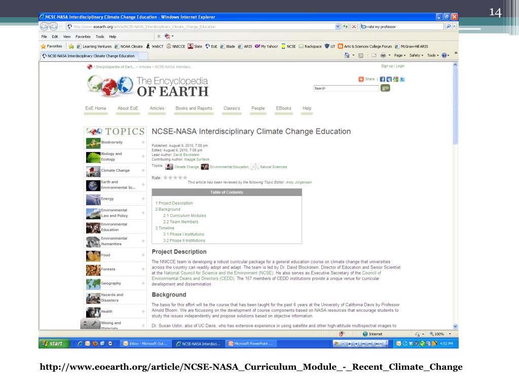Open the Favorites star button
Viewport: 519px width, 389px height.
click(x=51, y=46)
